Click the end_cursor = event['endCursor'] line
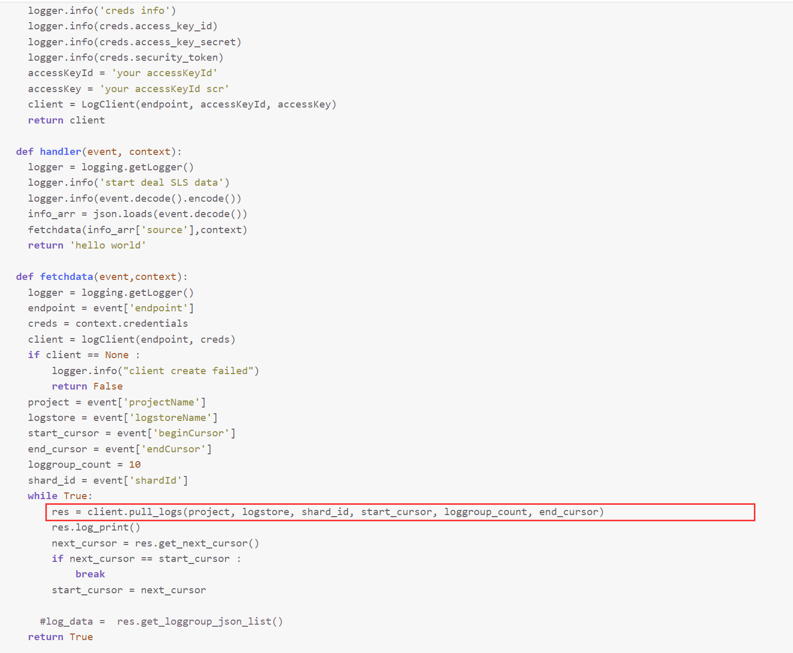 click(x=120, y=449)
